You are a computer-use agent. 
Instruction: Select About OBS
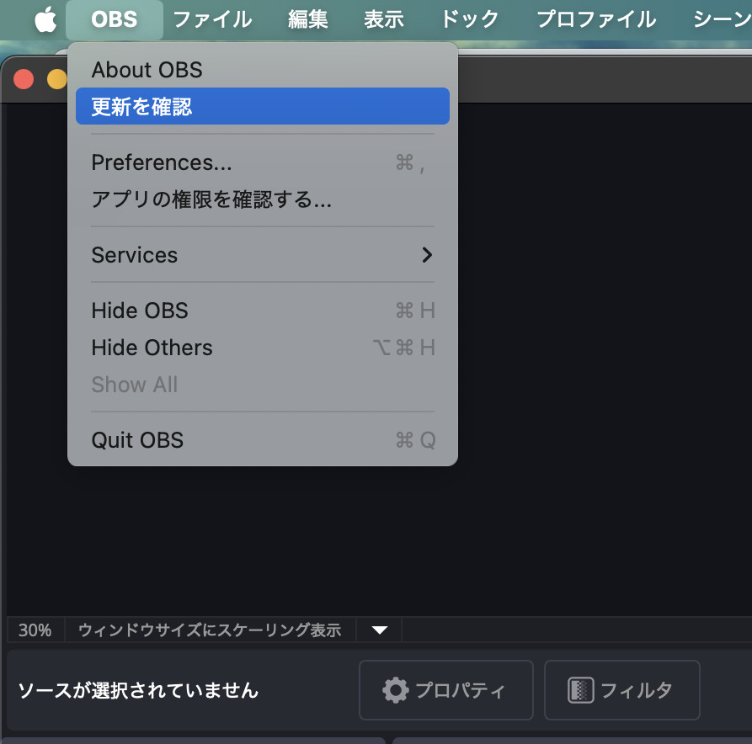click(x=263, y=70)
